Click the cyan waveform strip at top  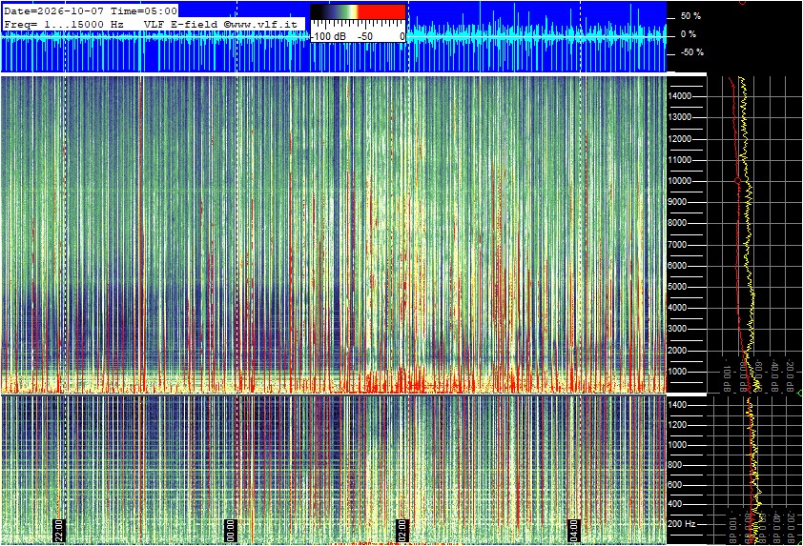click(333, 37)
